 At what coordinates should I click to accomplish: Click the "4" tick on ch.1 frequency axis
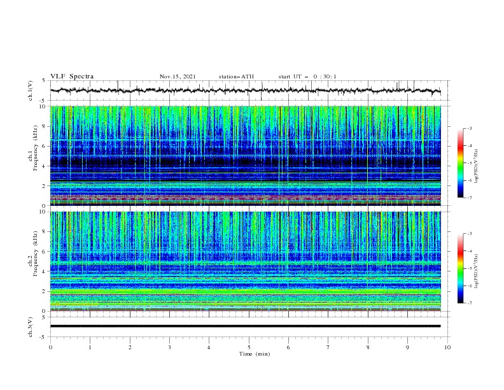click(x=45, y=166)
